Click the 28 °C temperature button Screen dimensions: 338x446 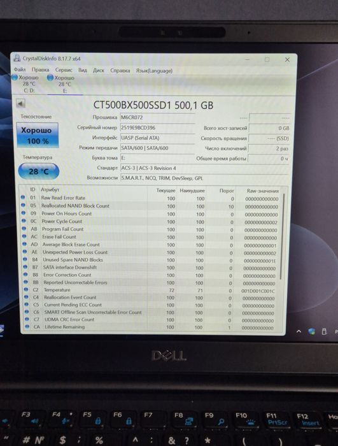pyautogui.click(x=39, y=171)
